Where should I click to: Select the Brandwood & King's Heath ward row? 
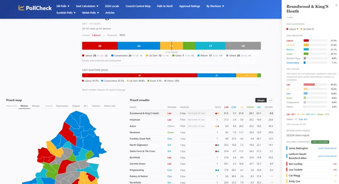pos(202,113)
